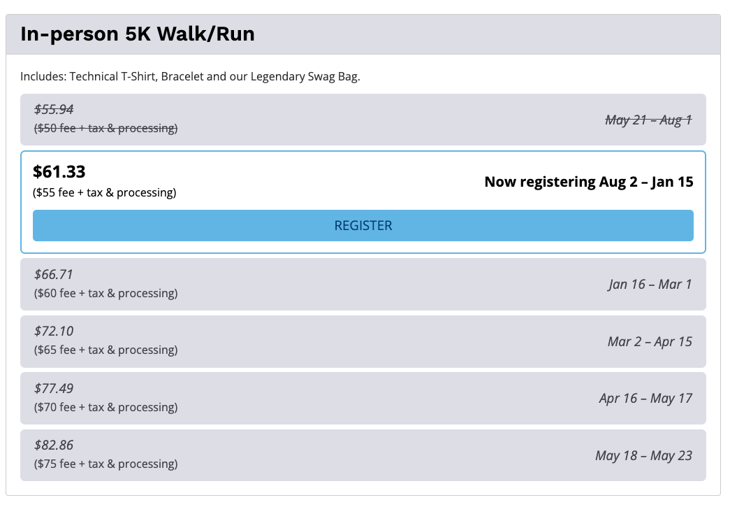Click the ($65 fee + tax & processing) note
This screenshot has height=507, width=730.
[x=105, y=350]
